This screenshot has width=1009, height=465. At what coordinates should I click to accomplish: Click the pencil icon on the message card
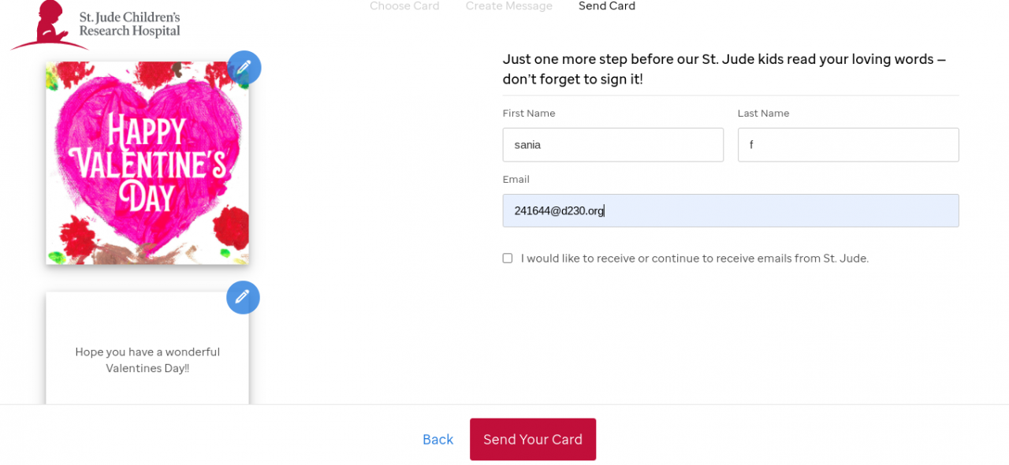243,297
